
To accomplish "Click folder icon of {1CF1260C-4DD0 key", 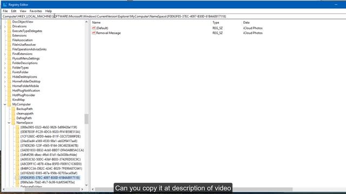I will (x=17, y=136).
